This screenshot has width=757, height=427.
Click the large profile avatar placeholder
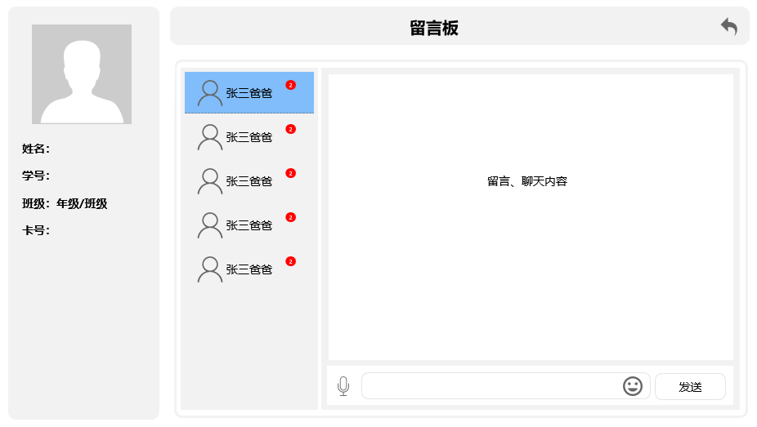coord(82,74)
